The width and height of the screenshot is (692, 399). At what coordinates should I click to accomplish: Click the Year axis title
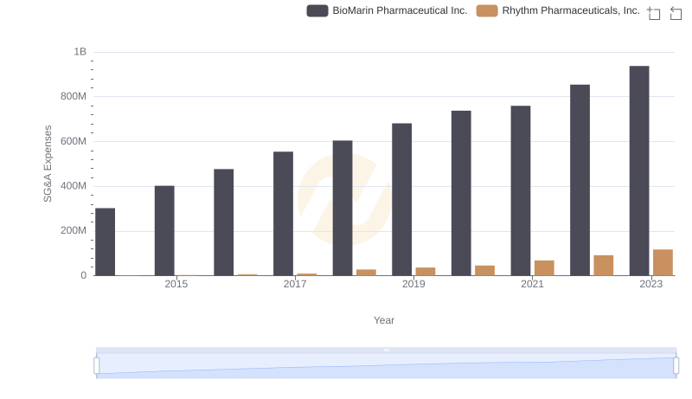pyautogui.click(x=384, y=320)
